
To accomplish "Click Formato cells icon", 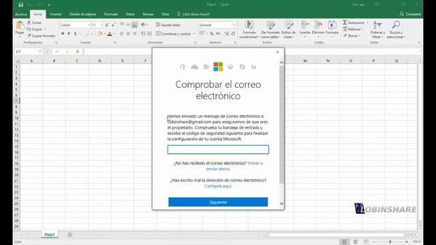I will [x=332, y=25].
